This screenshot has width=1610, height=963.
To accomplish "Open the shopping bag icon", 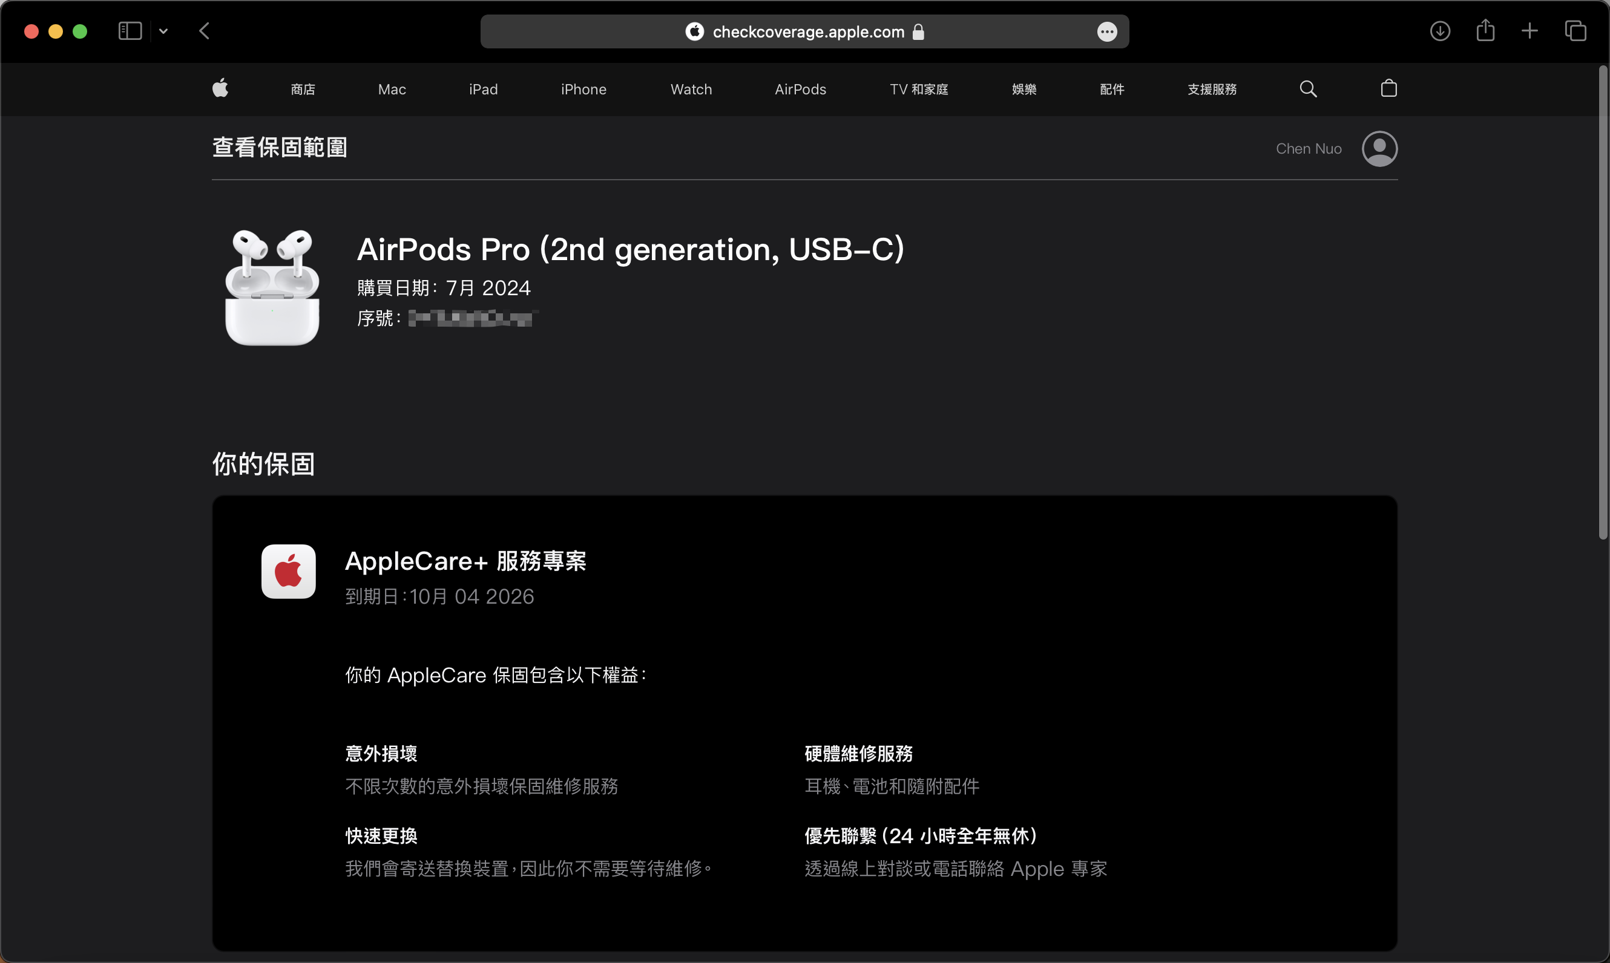I will [x=1388, y=88].
